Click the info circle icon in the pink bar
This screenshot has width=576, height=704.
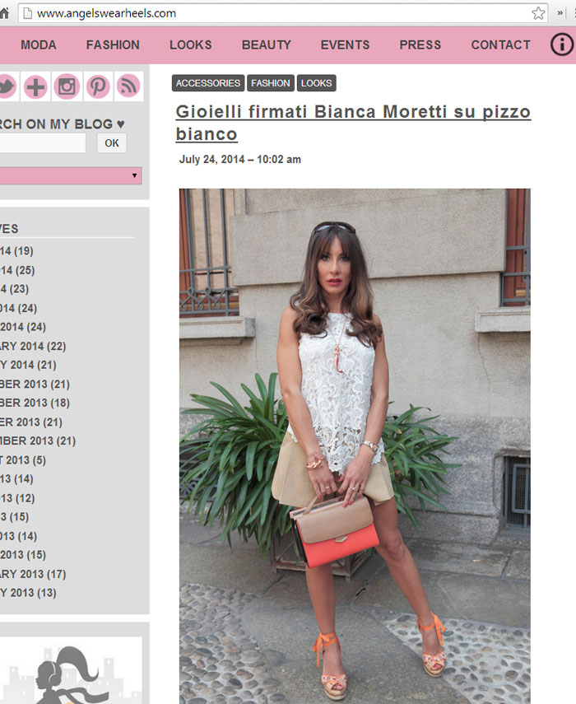561,45
